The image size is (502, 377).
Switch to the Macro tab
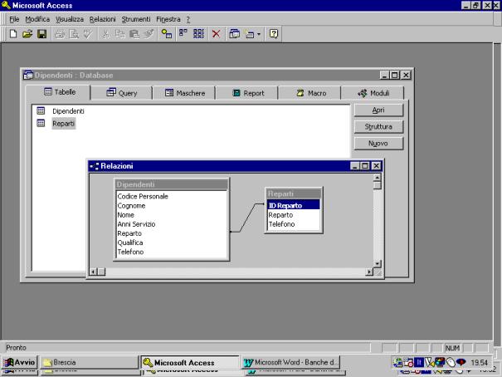coord(310,93)
